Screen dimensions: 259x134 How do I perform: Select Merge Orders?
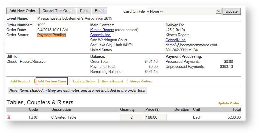tap(141, 82)
